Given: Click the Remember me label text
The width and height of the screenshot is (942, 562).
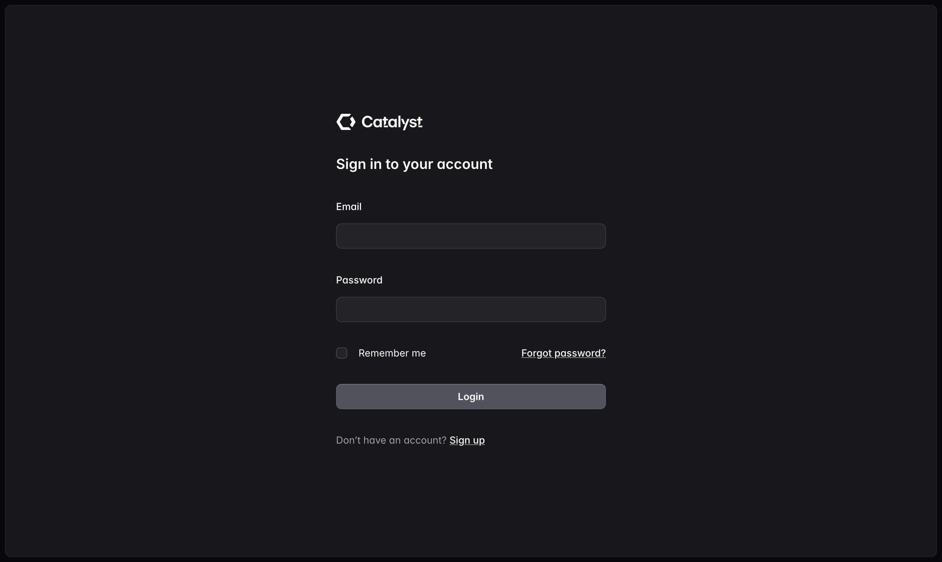Looking at the screenshot, I should pyautogui.click(x=393, y=353).
